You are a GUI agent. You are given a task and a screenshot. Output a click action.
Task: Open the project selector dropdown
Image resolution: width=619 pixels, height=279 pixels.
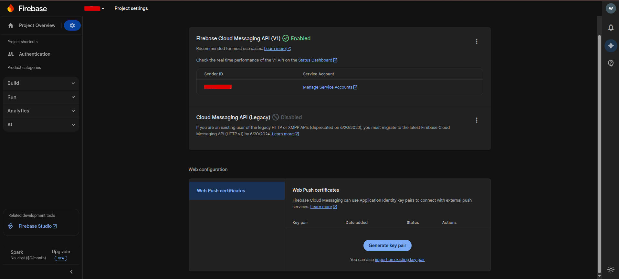pyautogui.click(x=94, y=8)
